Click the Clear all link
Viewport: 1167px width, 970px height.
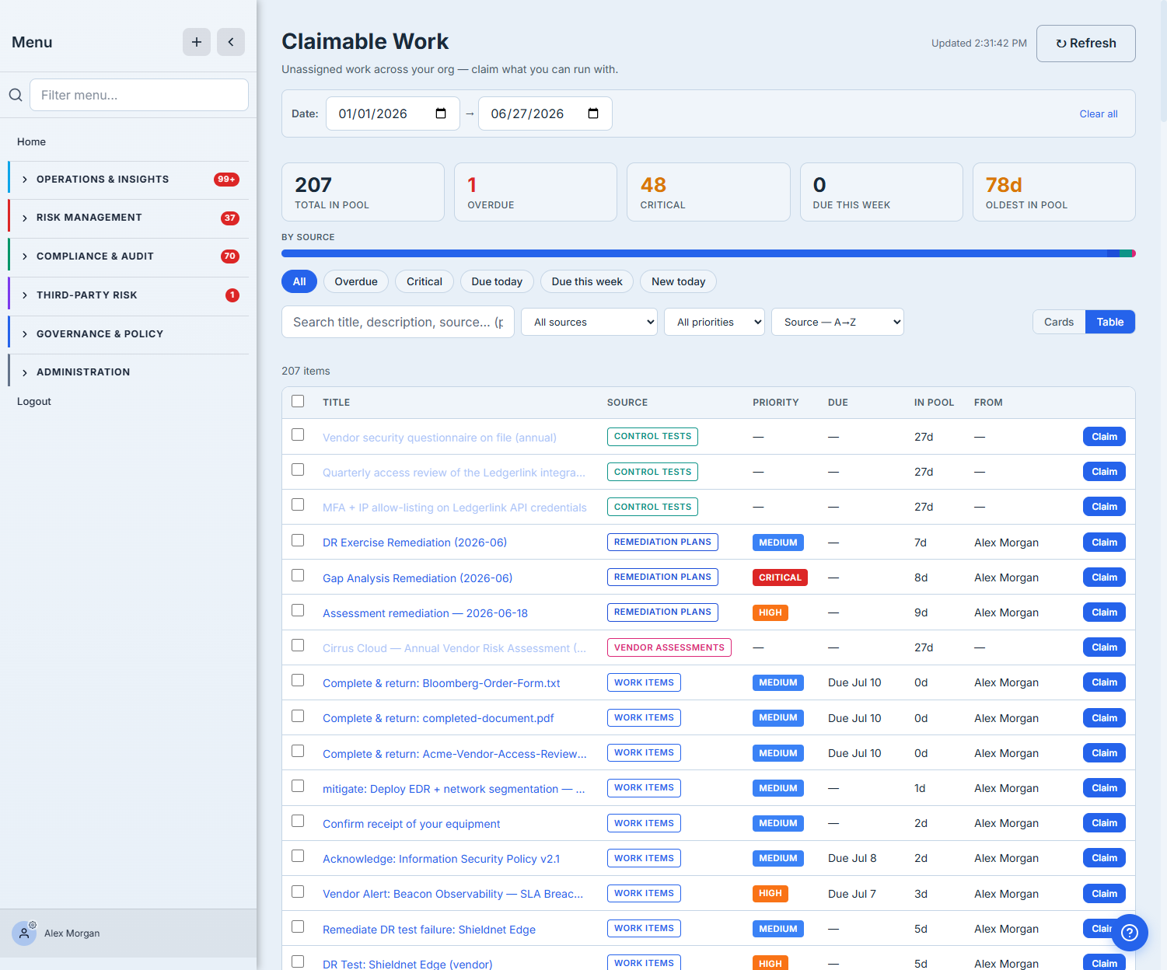pyautogui.click(x=1099, y=113)
